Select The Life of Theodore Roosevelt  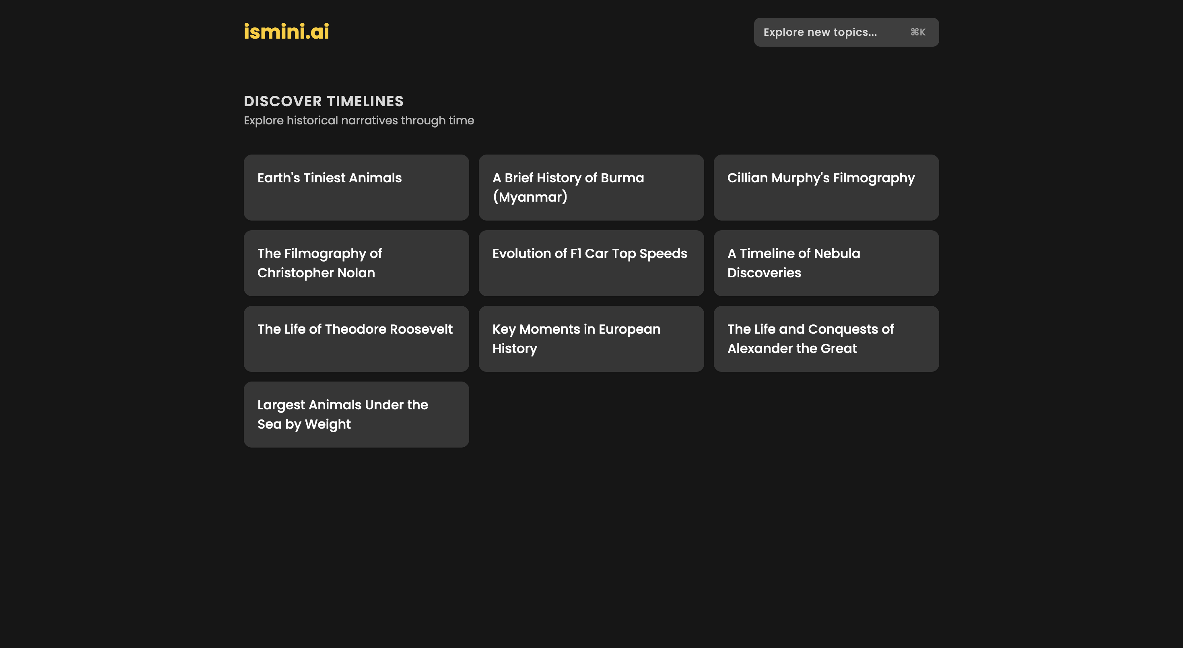[356, 339]
